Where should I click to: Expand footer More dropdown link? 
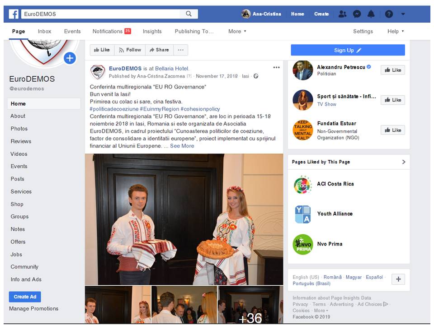321,311
